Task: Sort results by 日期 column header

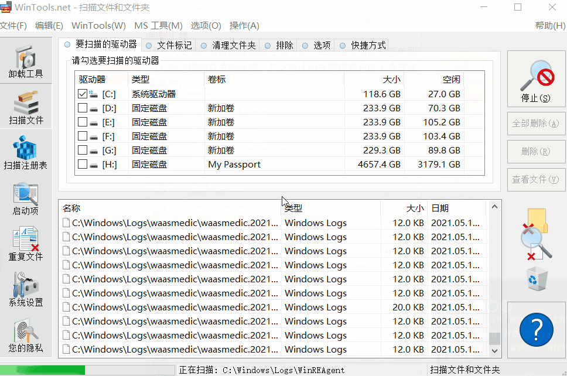Action: tap(457, 208)
